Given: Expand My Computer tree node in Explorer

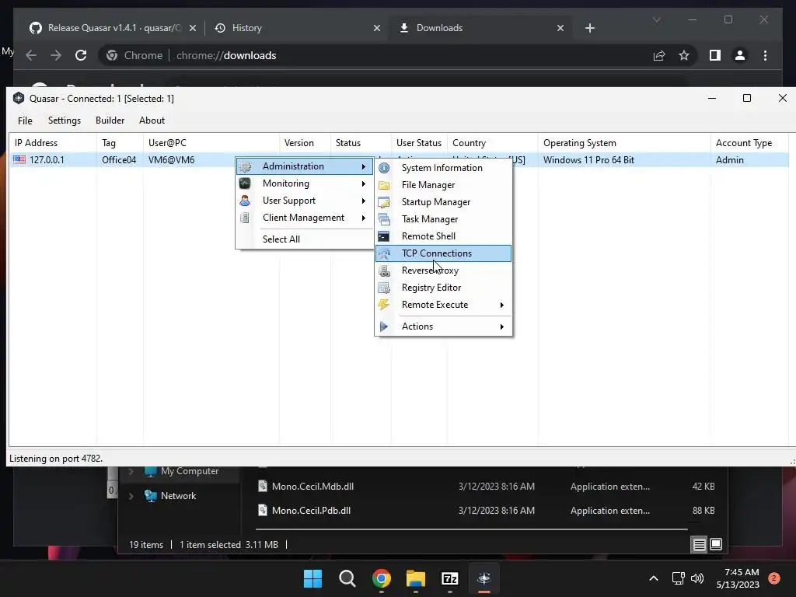Looking at the screenshot, I should pos(131,471).
